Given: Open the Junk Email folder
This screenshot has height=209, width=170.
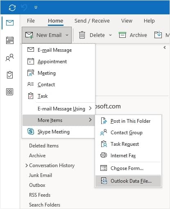Looking at the screenshot, I should click(41, 175).
